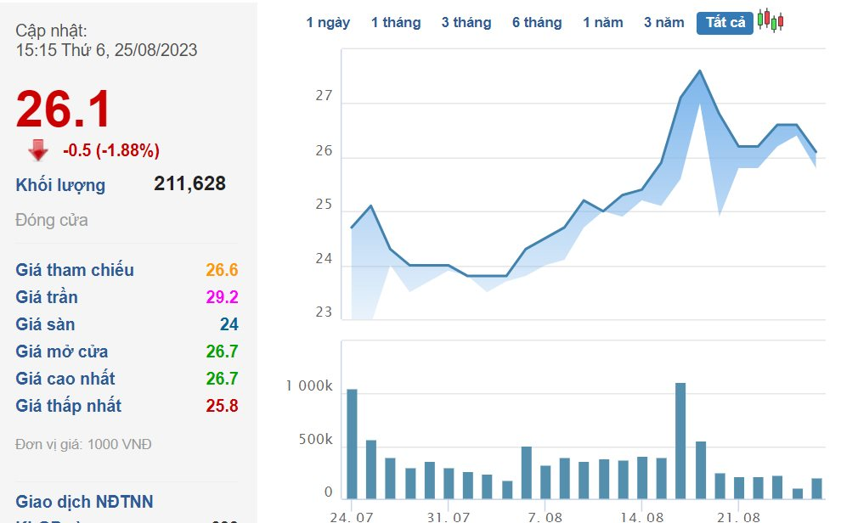Select the "1 ngày" time range
The height and width of the screenshot is (523, 841).
pyautogui.click(x=328, y=23)
